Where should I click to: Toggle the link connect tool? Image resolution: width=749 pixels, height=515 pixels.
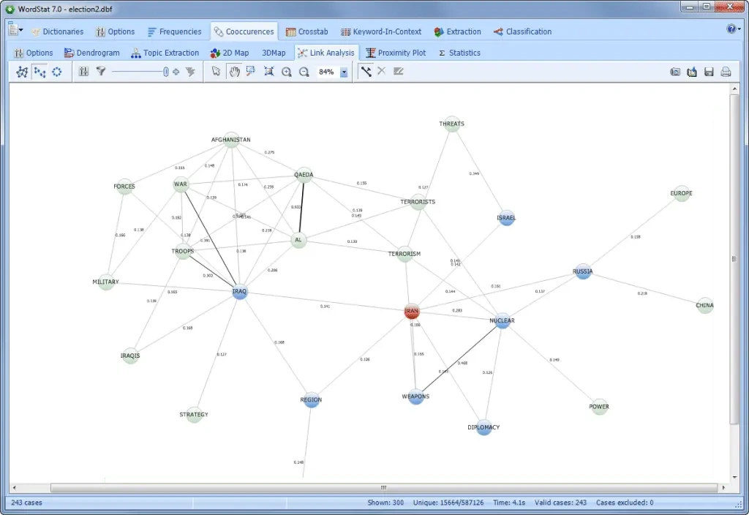[x=366, y=72]
